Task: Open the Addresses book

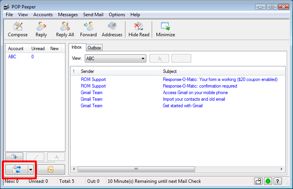Action: (112, 29)
